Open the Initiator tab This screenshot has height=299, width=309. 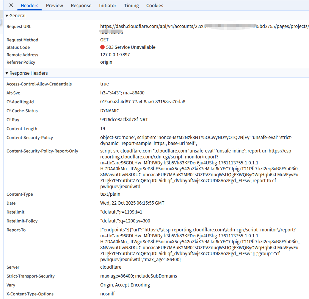click(108, 6)
